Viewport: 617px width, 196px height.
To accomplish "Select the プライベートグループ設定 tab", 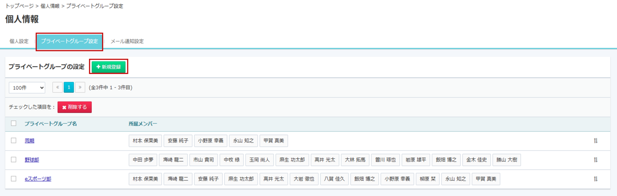I will (69, 41).
